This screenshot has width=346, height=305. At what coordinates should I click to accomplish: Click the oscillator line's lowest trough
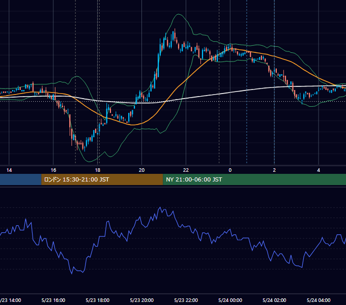pyautogui.click(x=72, y=273)
